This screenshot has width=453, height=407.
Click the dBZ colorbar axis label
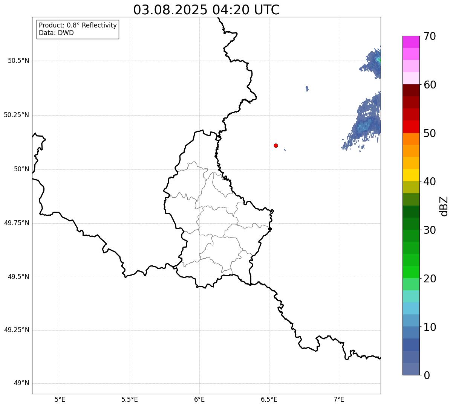[444, 206]
